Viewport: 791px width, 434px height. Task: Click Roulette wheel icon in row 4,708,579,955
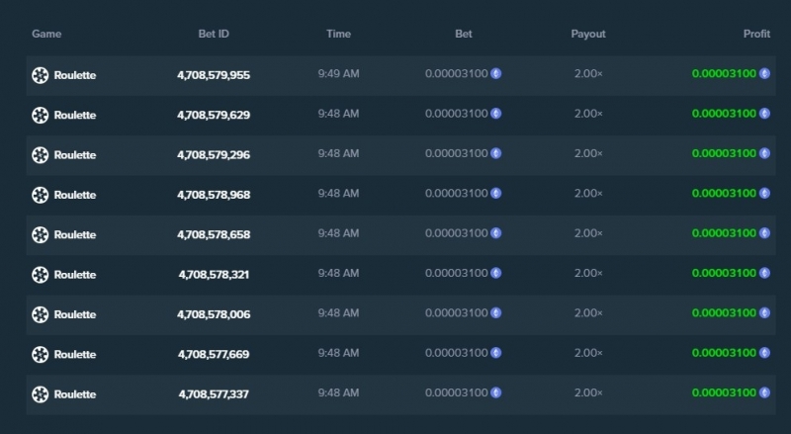(x=41, y=75)
